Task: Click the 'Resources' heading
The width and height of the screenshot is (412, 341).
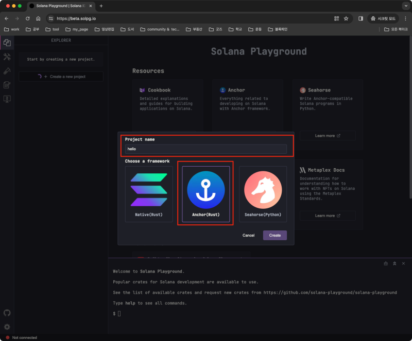Action: click(148, 71)
